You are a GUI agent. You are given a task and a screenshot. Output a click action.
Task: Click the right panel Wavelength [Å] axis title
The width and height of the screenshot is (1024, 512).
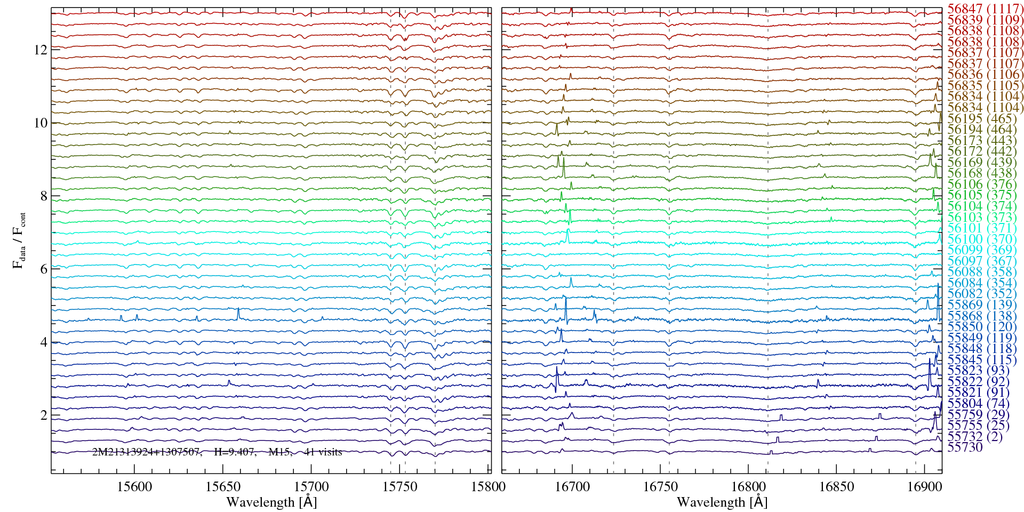pos(722,502)
